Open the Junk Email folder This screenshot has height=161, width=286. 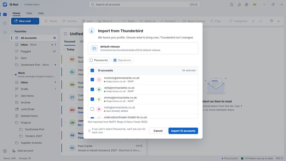[x=34, y=109]
